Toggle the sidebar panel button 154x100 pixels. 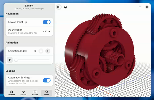pos(59,7)
